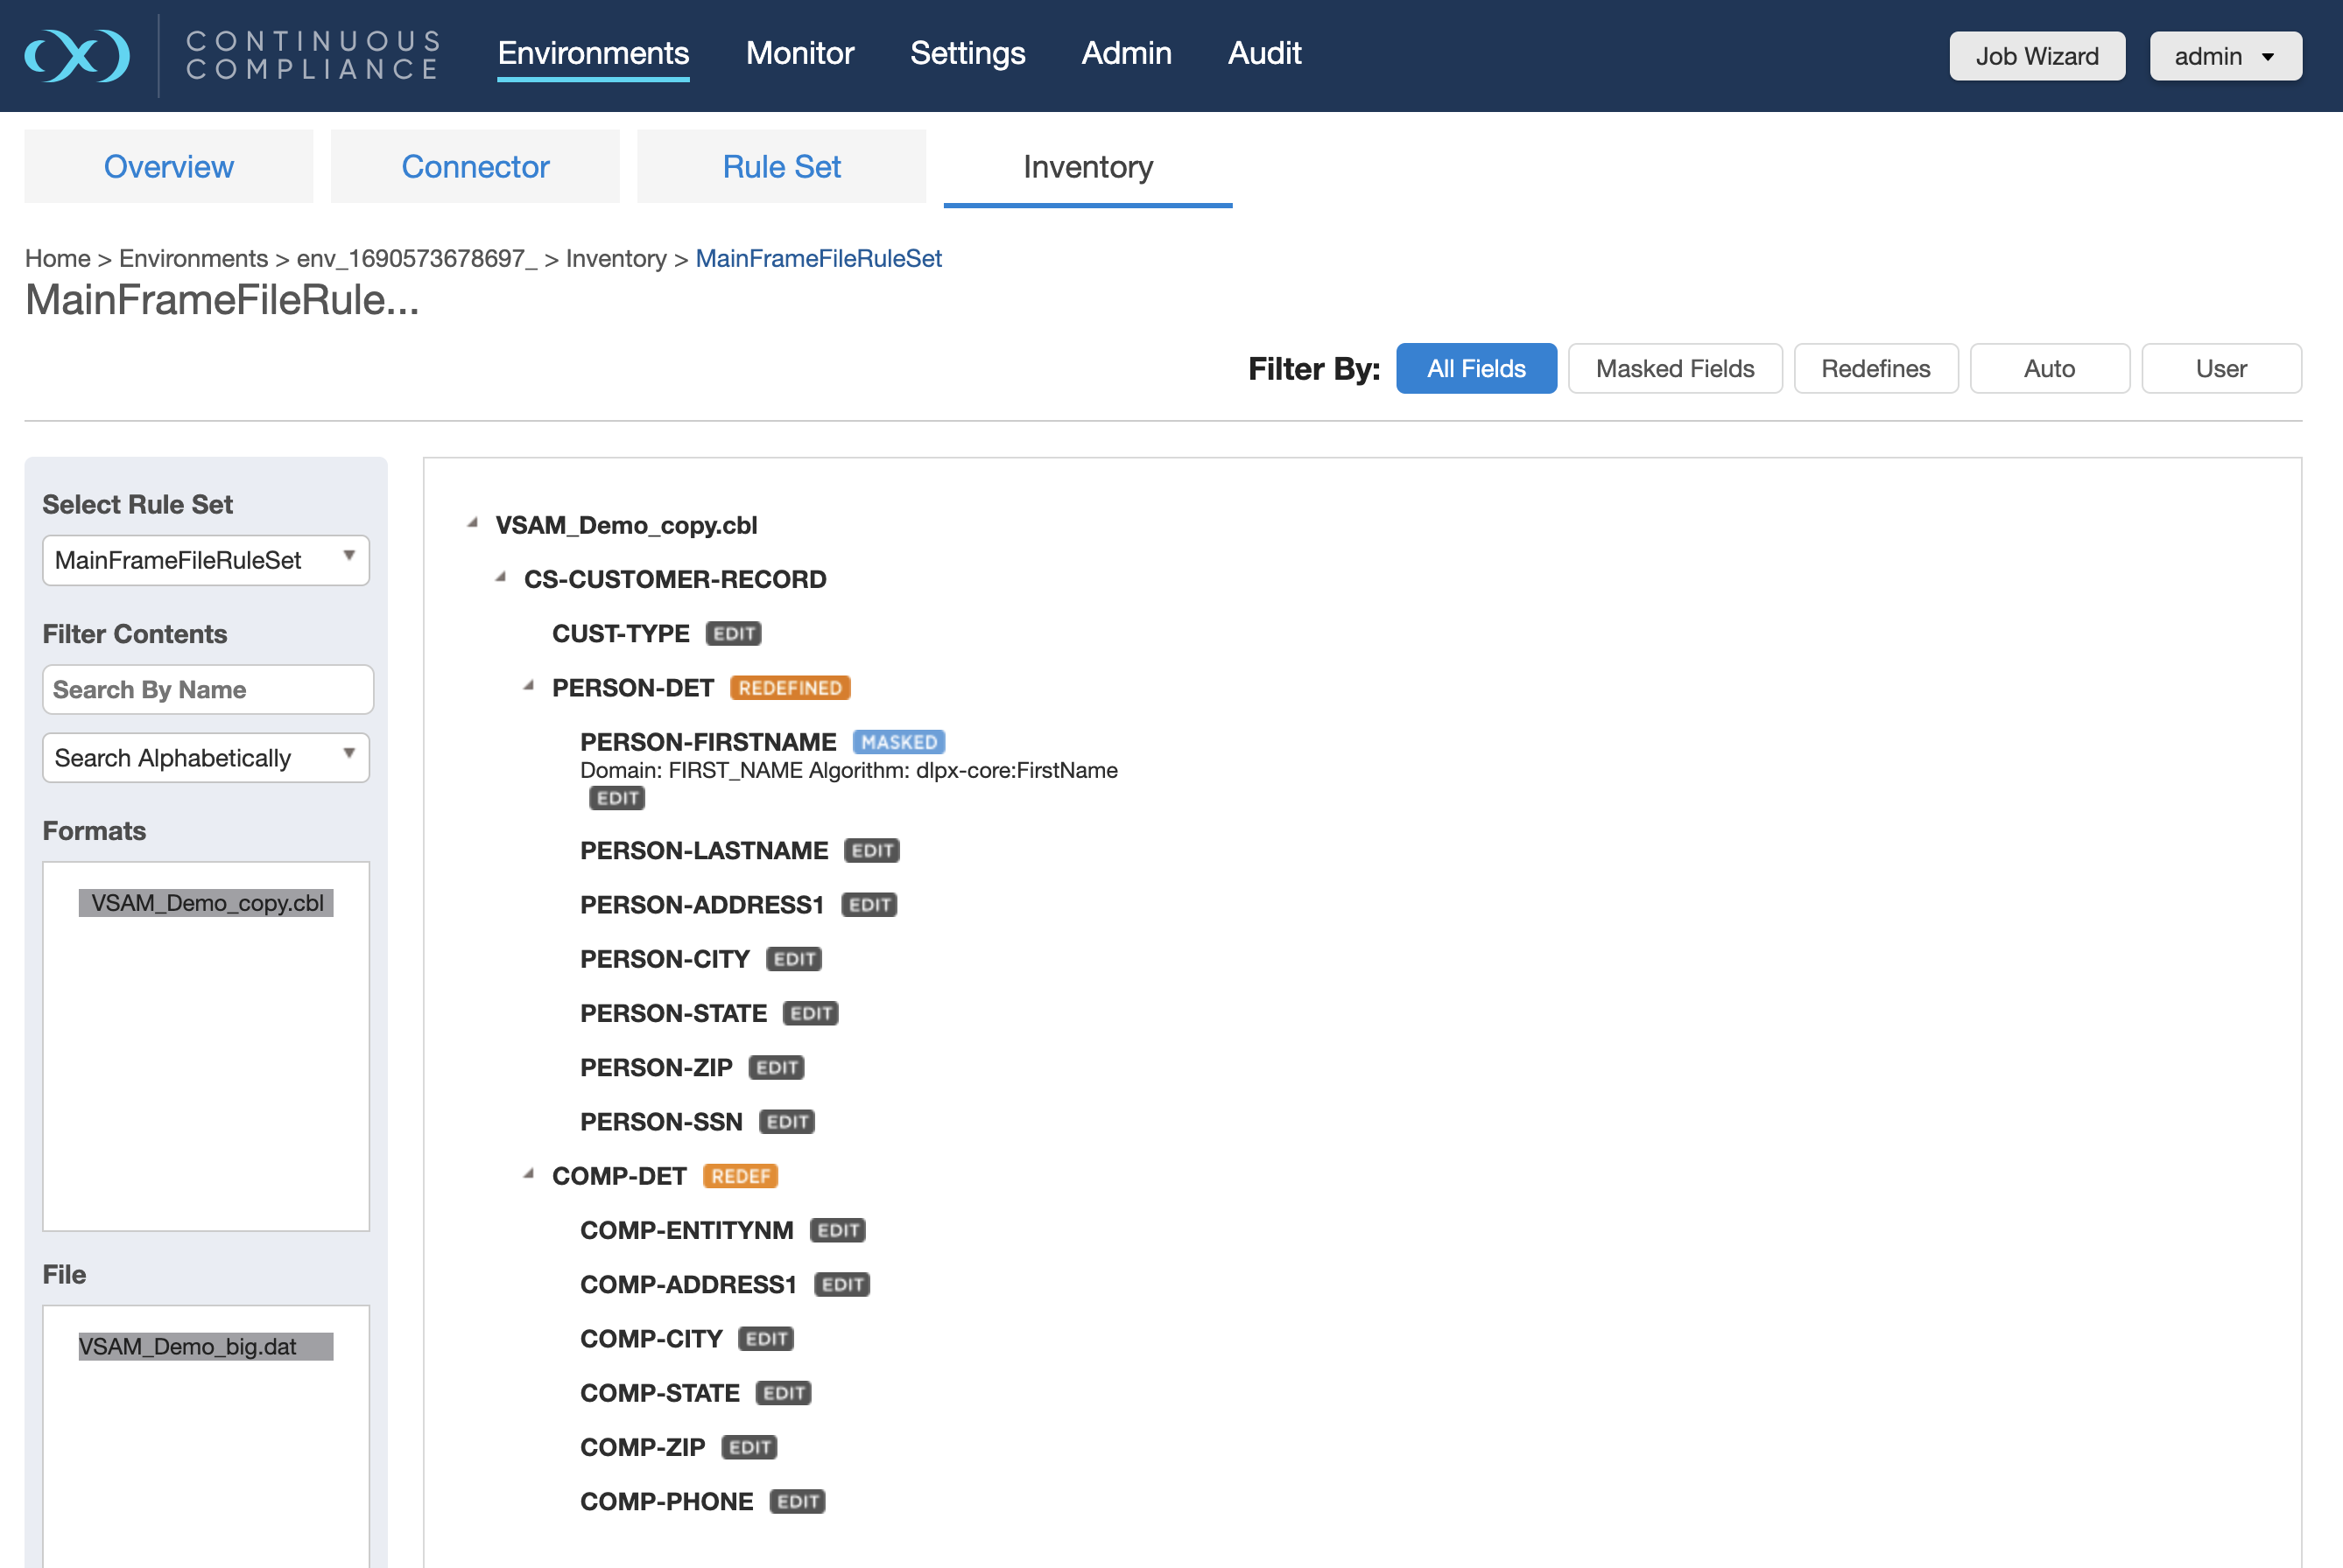
Task: Select VSAM_Demo_big.dat in File list
Action: (x=205, y=1347)
